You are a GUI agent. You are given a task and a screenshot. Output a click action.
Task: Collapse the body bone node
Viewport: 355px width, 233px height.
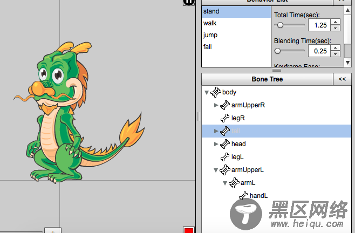[207, 92]
